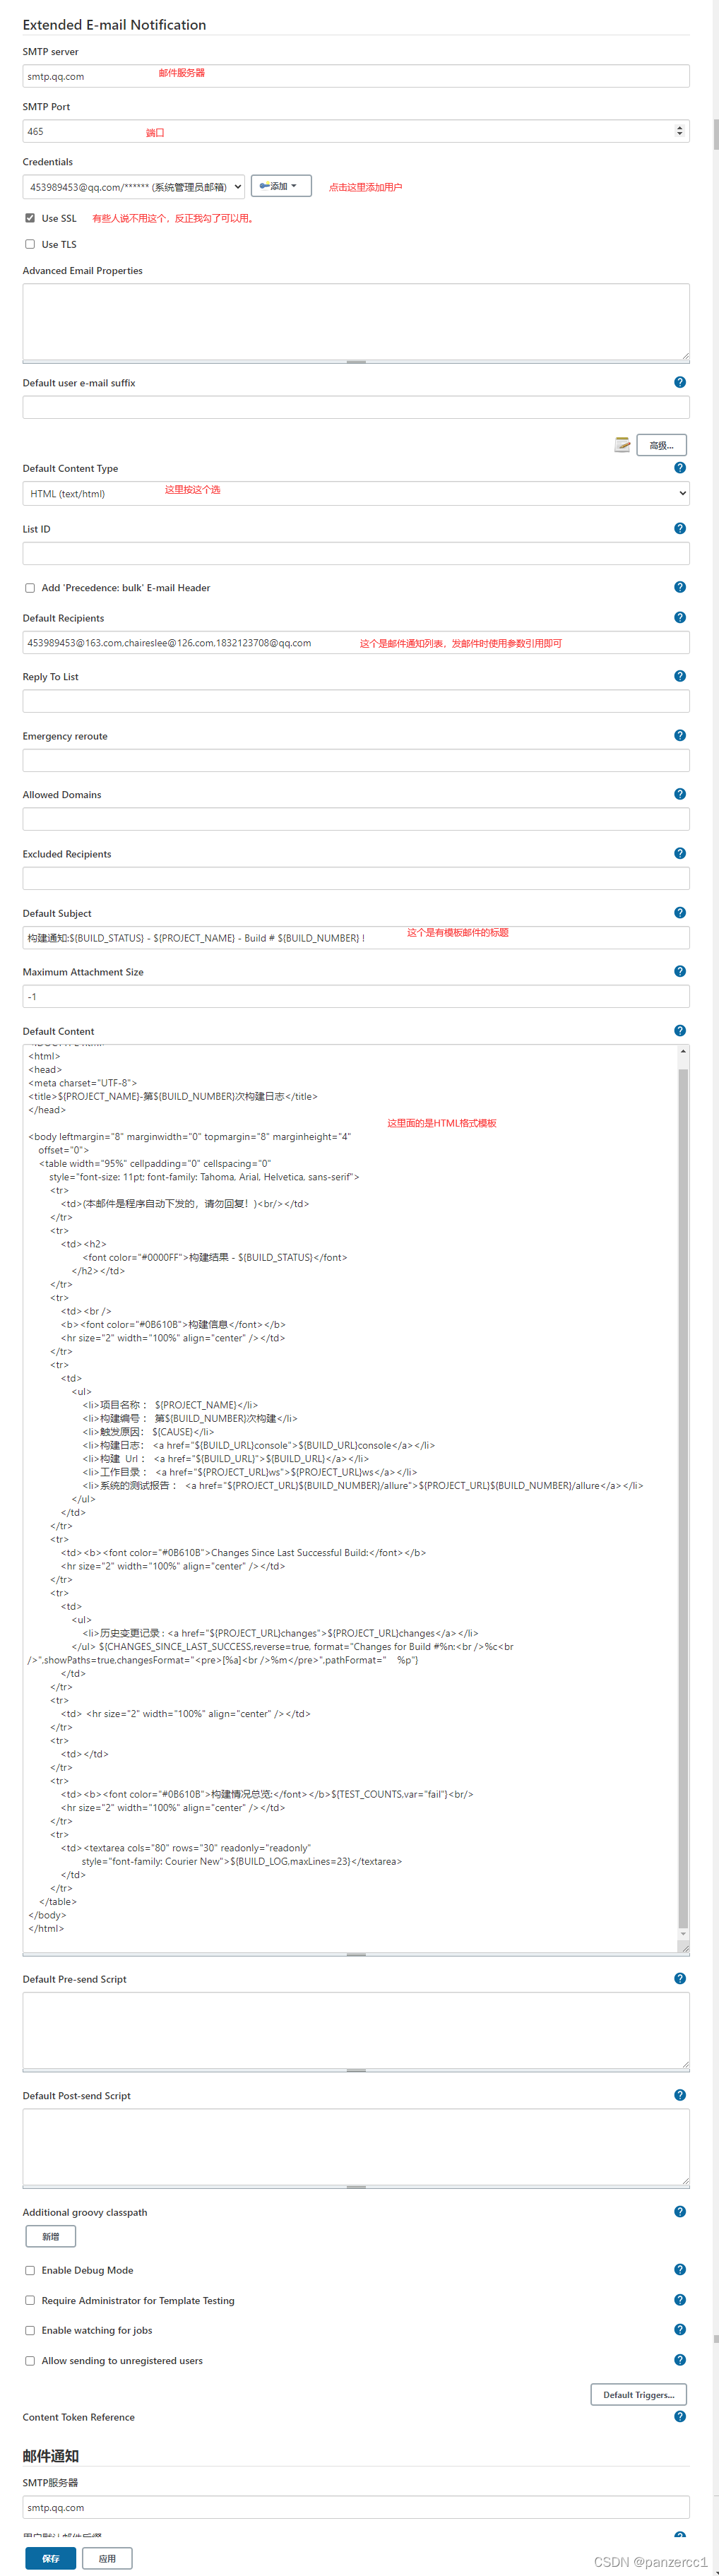719x2576 pixels.
Task: Open help for Excluded Recipients
Action: click(680, 853)
